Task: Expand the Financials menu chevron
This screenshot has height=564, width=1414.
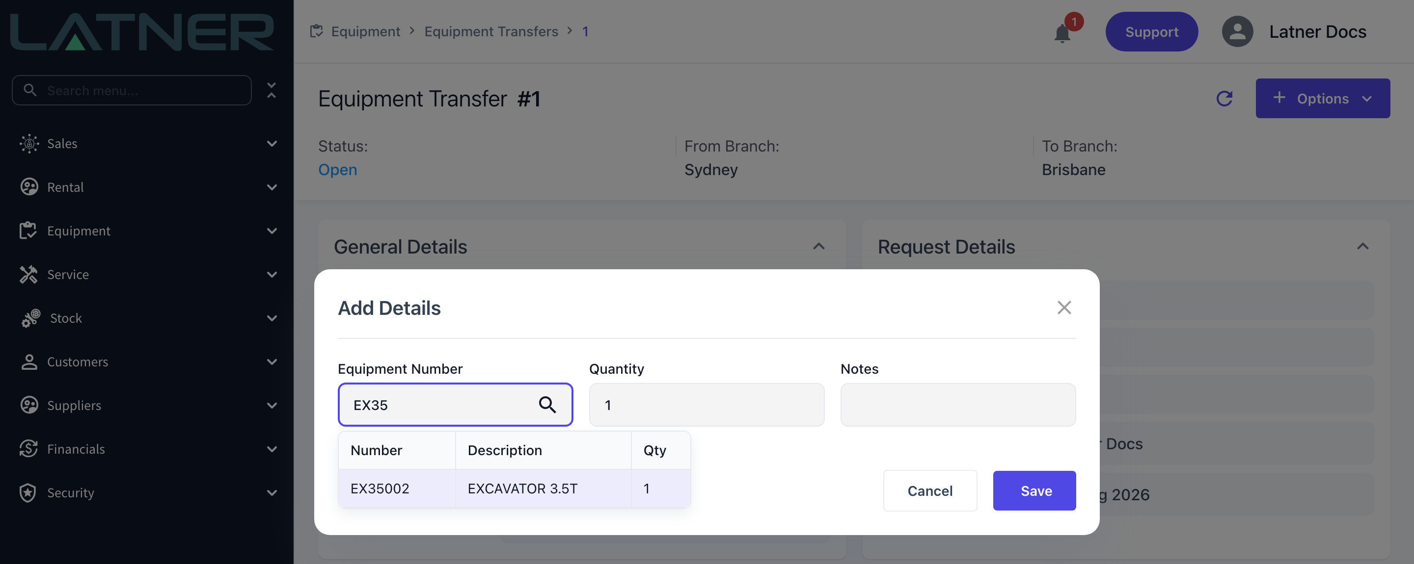Action: 272,449
